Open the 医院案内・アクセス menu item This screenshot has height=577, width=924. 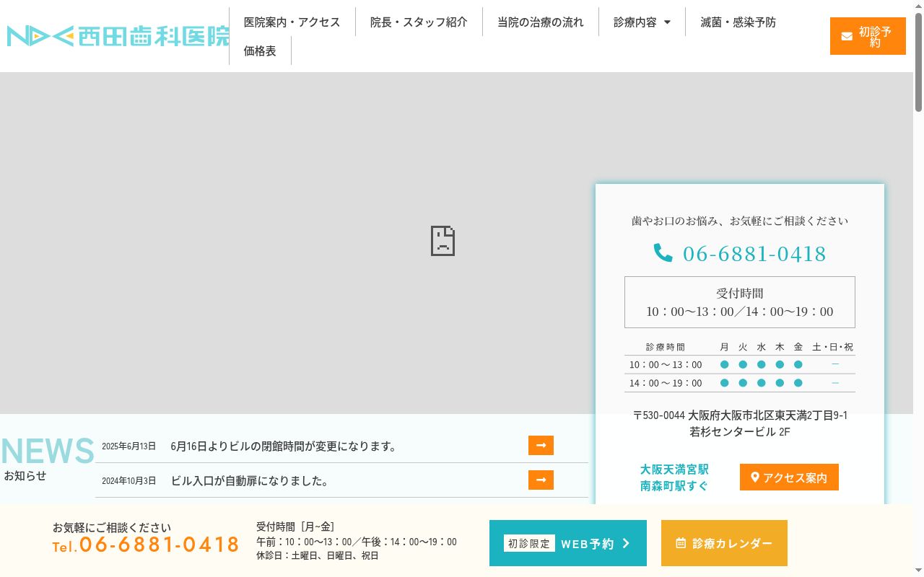pyautogui.click(x=292, y=22)
